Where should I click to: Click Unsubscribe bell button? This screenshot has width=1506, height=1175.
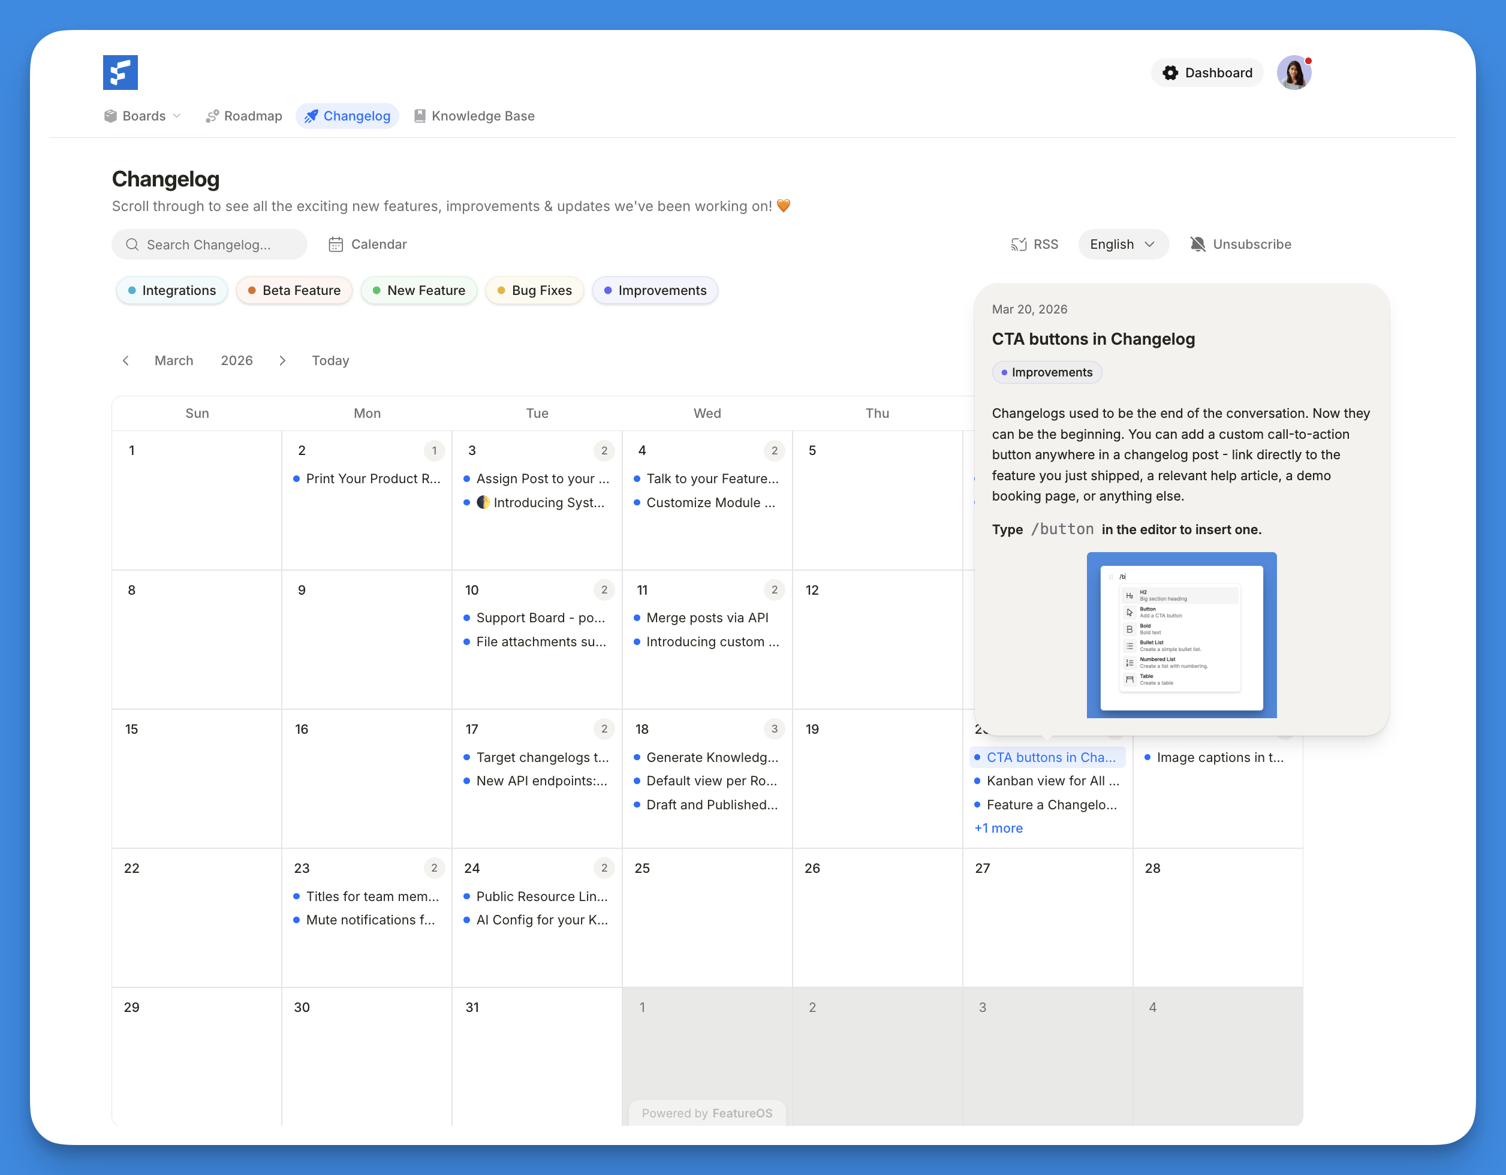coord(1240,244)
